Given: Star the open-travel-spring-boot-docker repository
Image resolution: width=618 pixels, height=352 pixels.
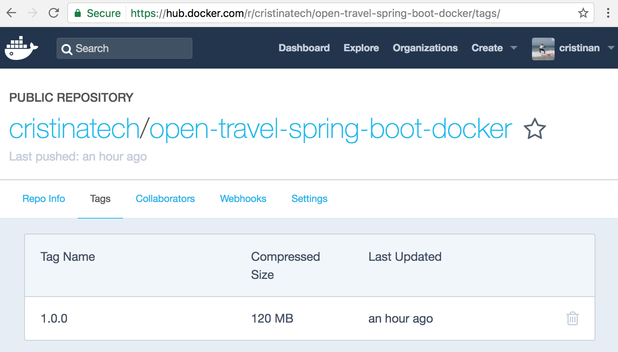Looking at the screenshot, I should pos(535,129).
